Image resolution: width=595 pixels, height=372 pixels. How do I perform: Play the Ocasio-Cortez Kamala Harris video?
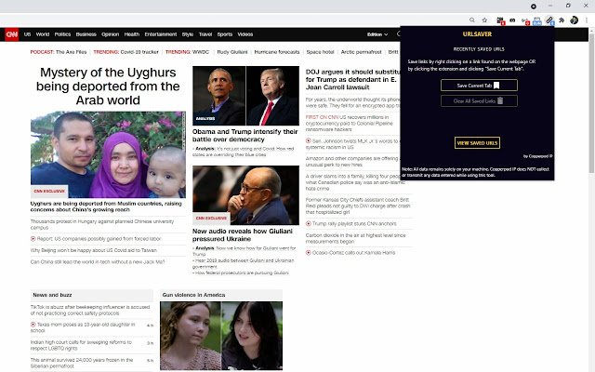pyautogui.click(x=309, y=252)
